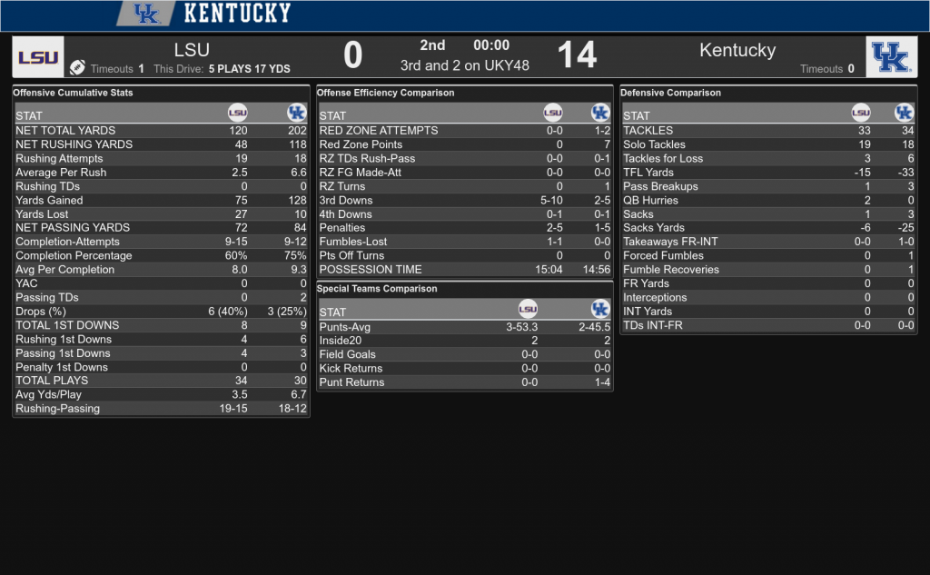Screen dimensions: 930x575
Task: Click the KENTUCKY banner title text
Action: coord(237,13)
